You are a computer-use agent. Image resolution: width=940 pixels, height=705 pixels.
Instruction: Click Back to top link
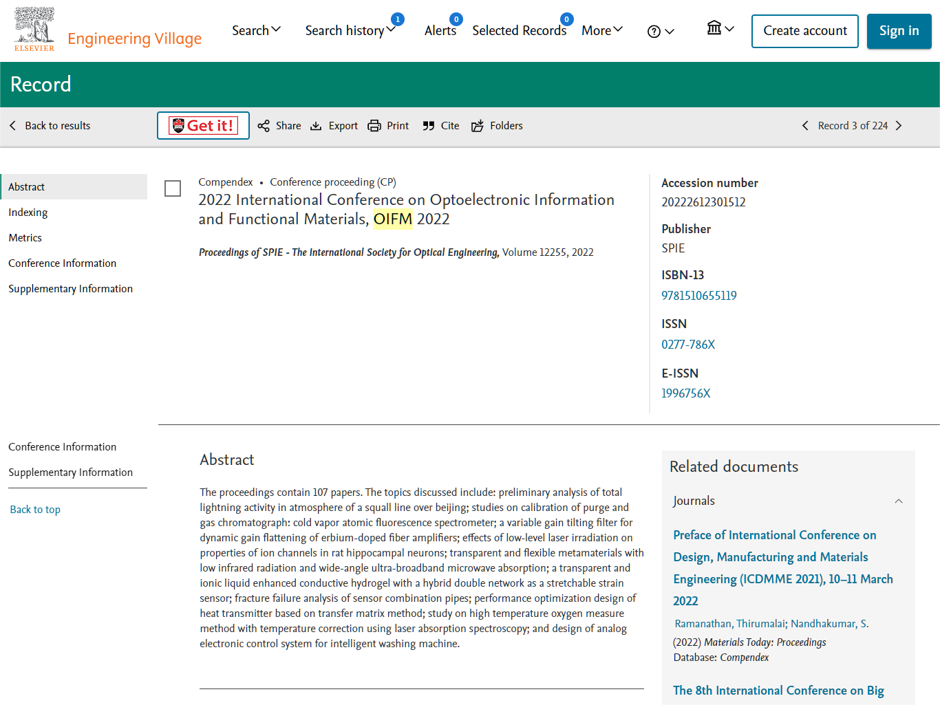[x=35, y=510]
